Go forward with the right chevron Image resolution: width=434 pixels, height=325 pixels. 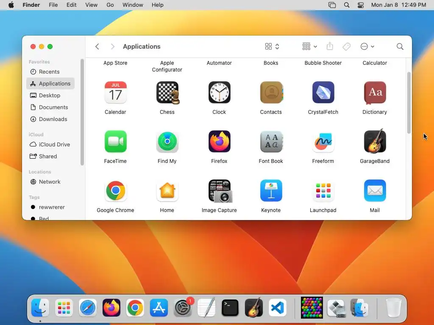(112, 47)
